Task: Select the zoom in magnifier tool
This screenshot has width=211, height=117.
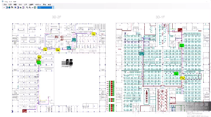Action: click(27, 7)
